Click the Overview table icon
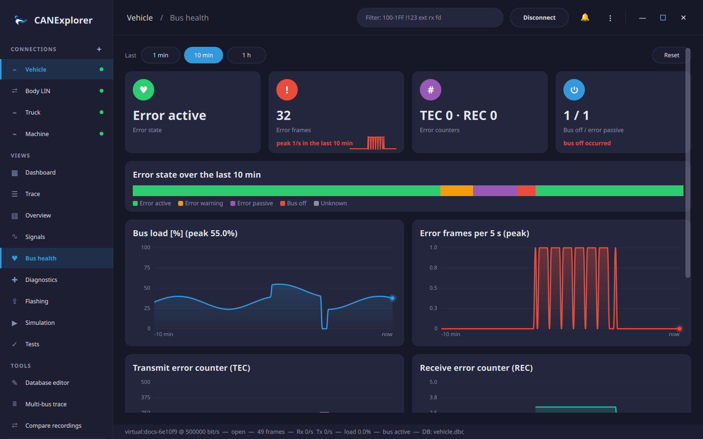This screenshot has height=439, width=703. click(15, 216)
